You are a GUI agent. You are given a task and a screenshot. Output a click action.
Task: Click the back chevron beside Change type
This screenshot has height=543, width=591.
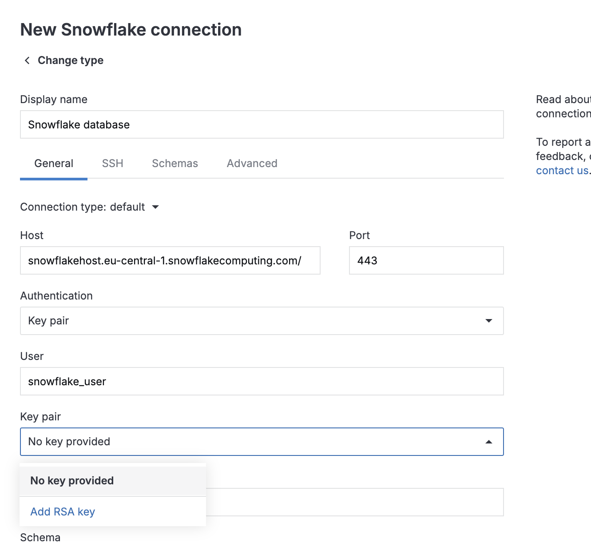pos(27,60)
